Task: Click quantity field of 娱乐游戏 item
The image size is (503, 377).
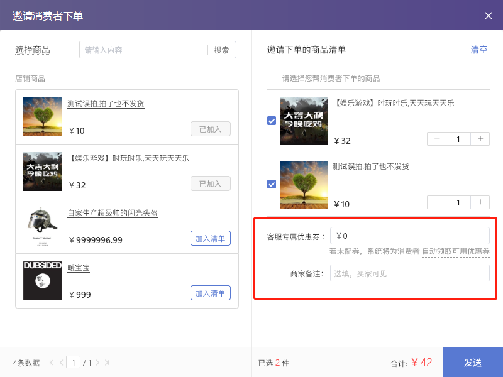Action: click(x=458, y=139)
